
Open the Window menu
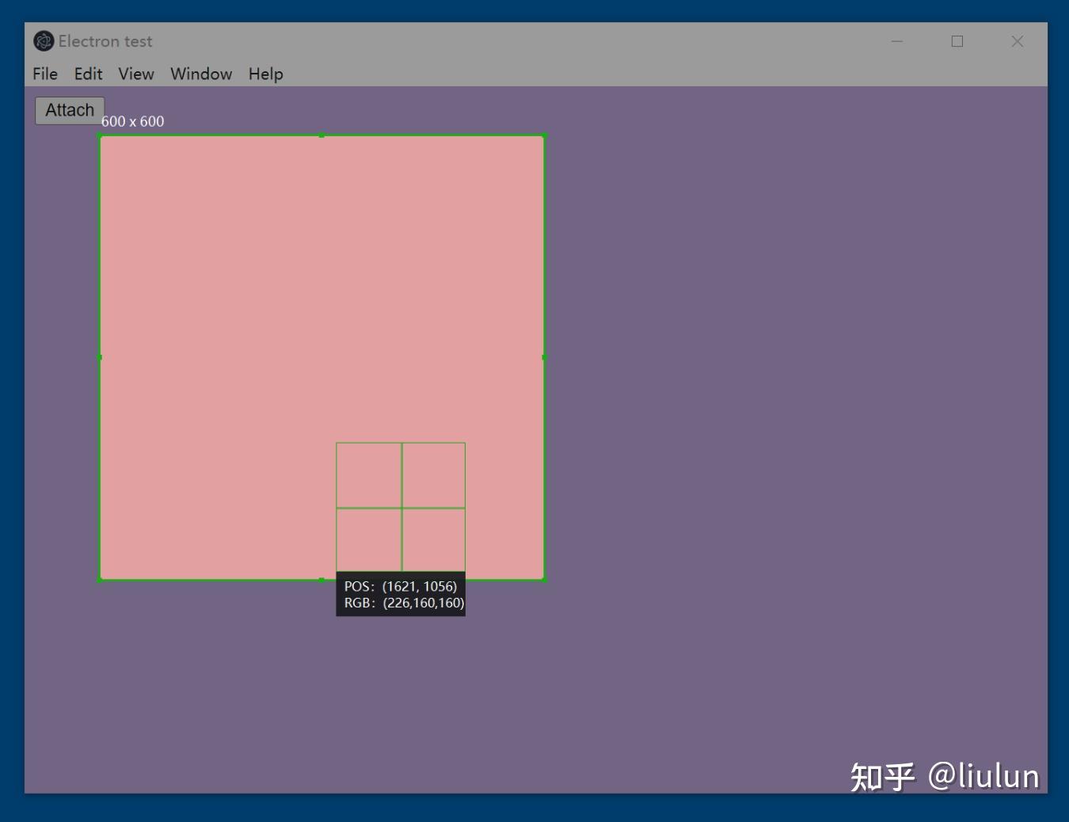tap(200, 74)
